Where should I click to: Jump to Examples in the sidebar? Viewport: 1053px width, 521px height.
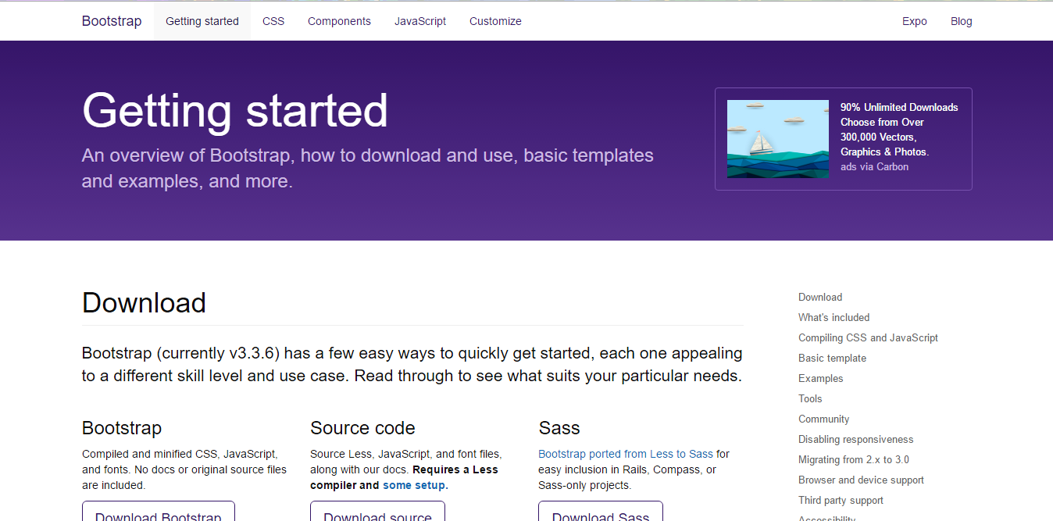[821, 378]
